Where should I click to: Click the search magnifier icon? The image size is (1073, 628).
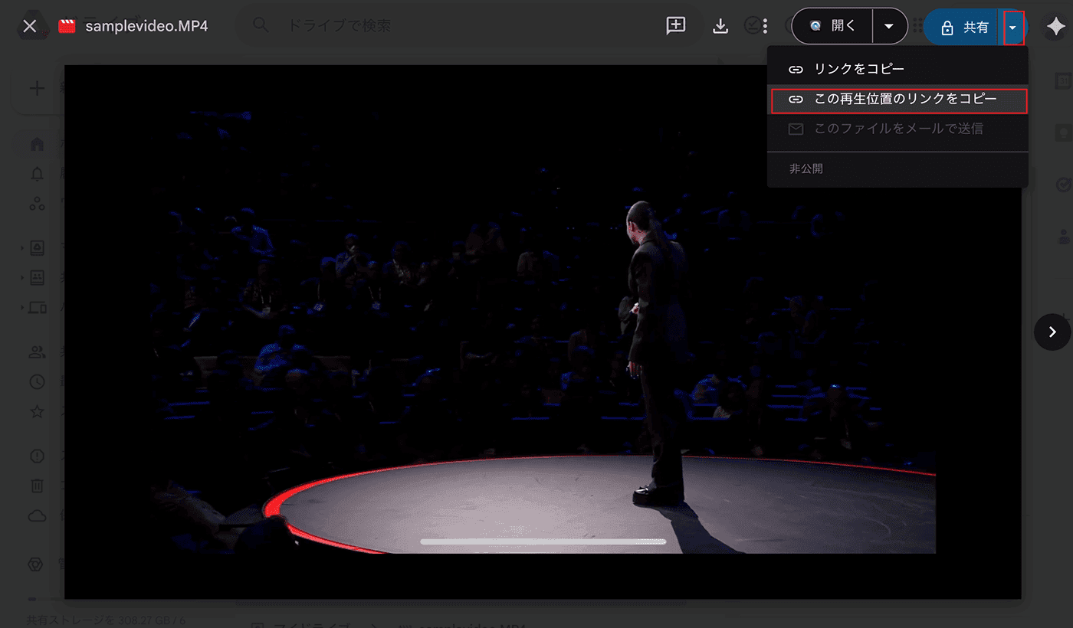click(261, 26)
